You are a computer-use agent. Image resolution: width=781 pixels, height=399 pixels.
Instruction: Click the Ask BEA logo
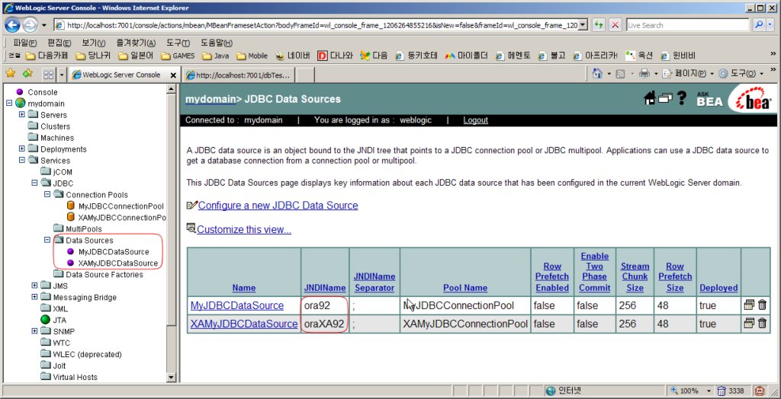tap(709, 98)
